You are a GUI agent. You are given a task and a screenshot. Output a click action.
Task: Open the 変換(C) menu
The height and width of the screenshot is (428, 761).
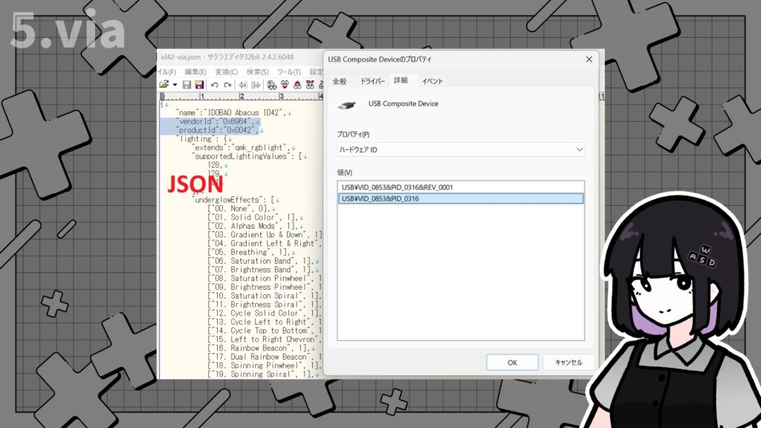tap(226, 71)
